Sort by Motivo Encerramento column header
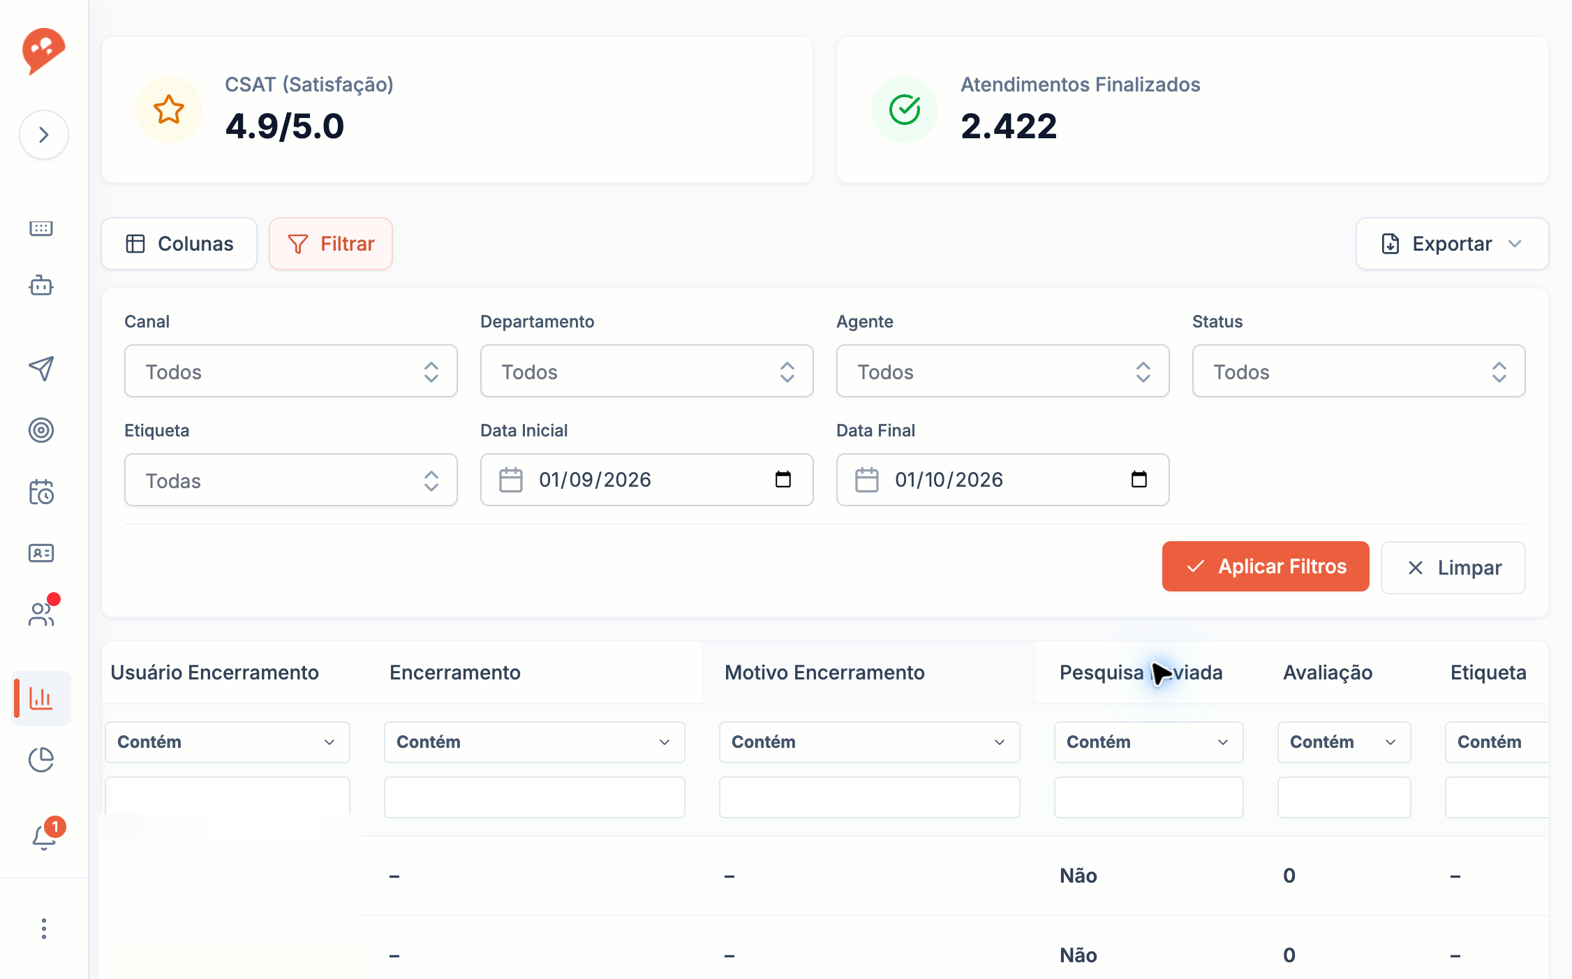Image resolution: width=1572 pixels, height=979 pixels. (824, 672)
